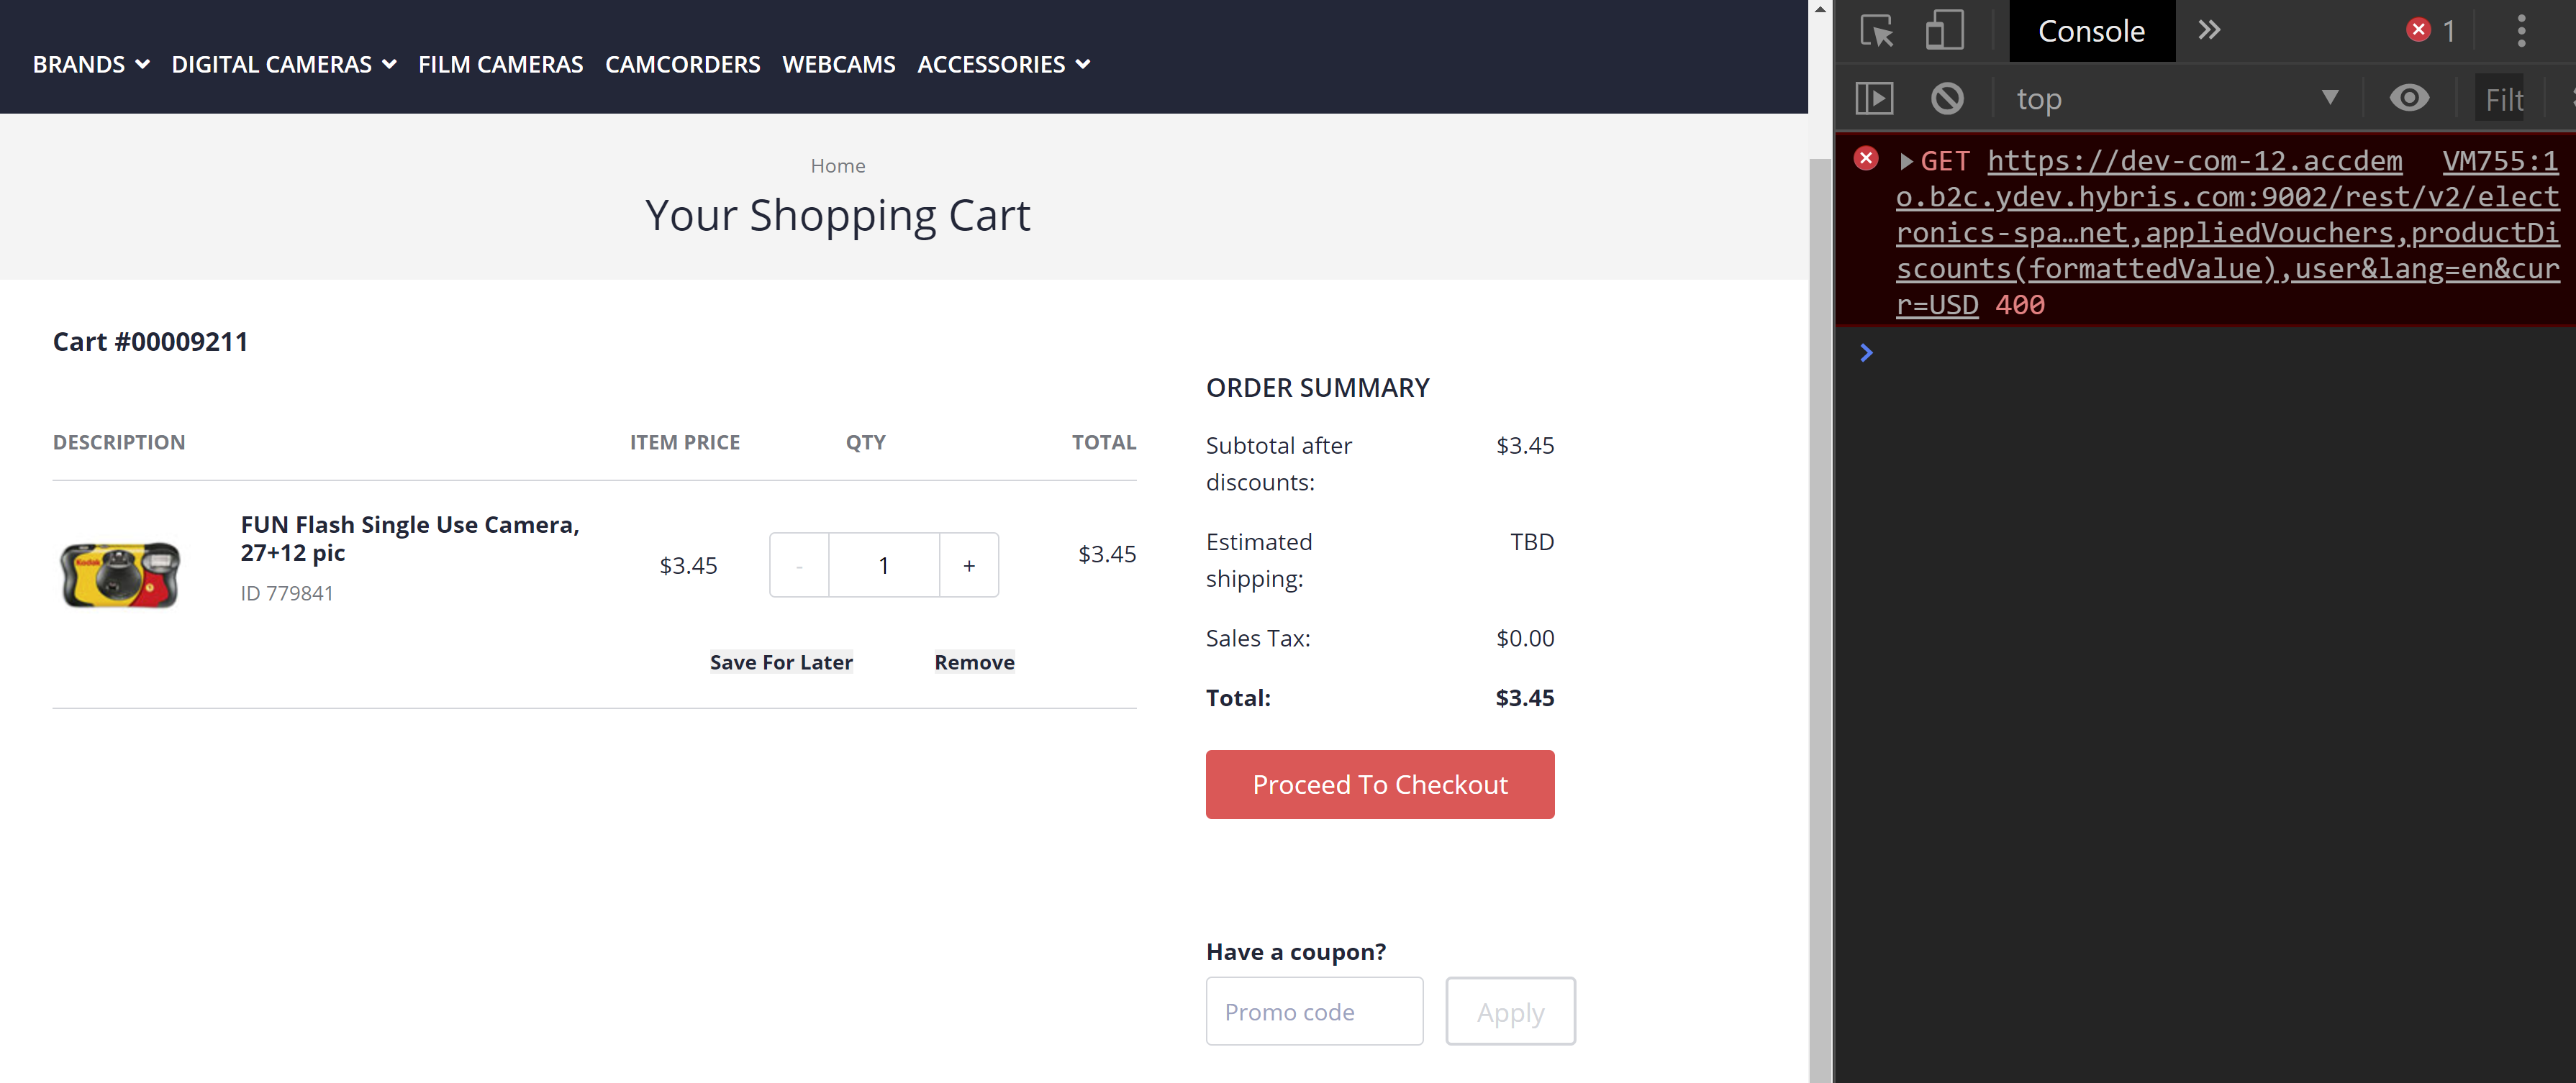The height and width of the screenshot is (1083, 2576).
Task: Expand the failed GET request error details
Action: [1906, 161]
